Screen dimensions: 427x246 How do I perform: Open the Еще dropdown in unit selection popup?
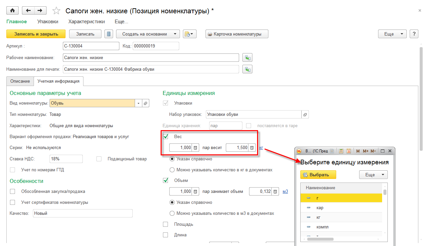coord(373,175)
